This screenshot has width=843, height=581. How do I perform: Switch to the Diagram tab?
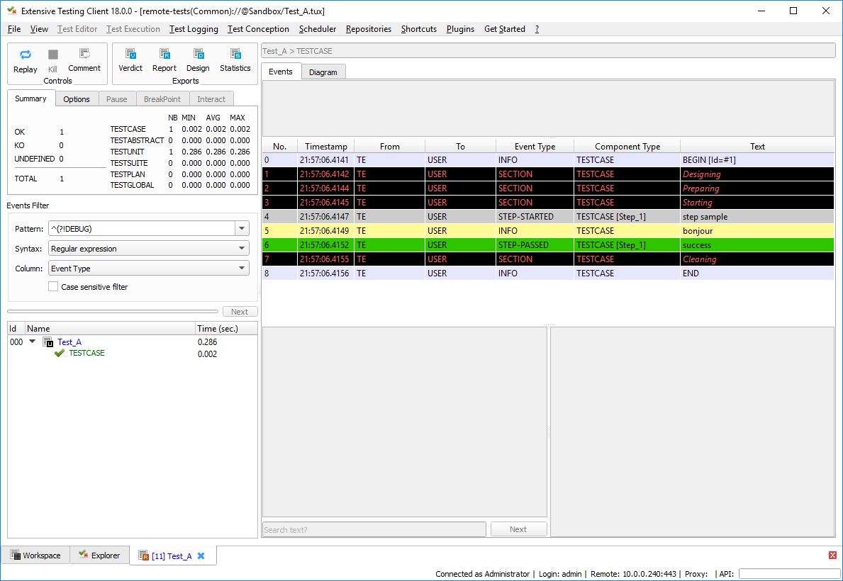point(323,72)
